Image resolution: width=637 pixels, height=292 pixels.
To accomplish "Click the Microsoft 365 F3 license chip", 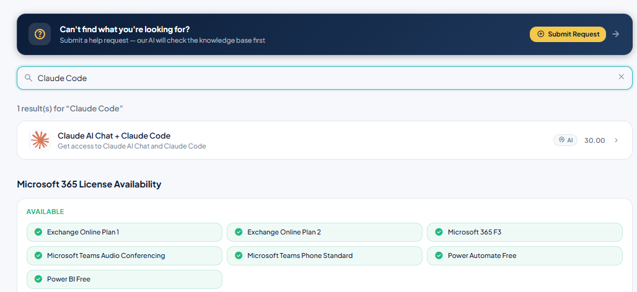I will [524, 233].
